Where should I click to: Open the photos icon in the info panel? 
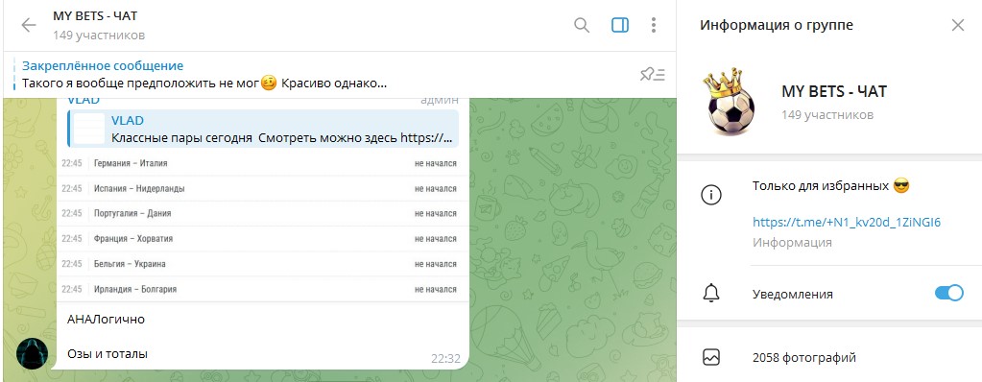[x=711, y=358]
